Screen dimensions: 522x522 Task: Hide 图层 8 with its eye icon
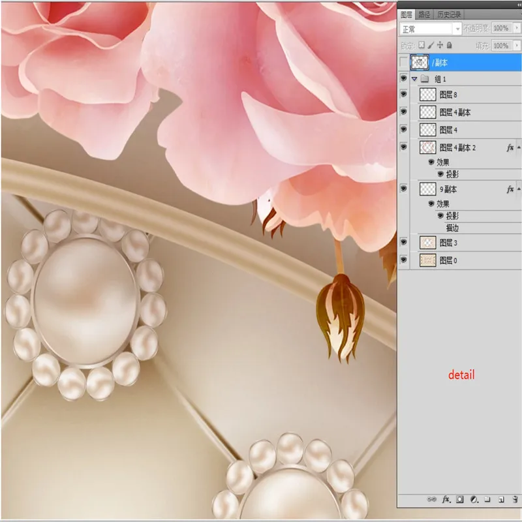coord(404,95)
